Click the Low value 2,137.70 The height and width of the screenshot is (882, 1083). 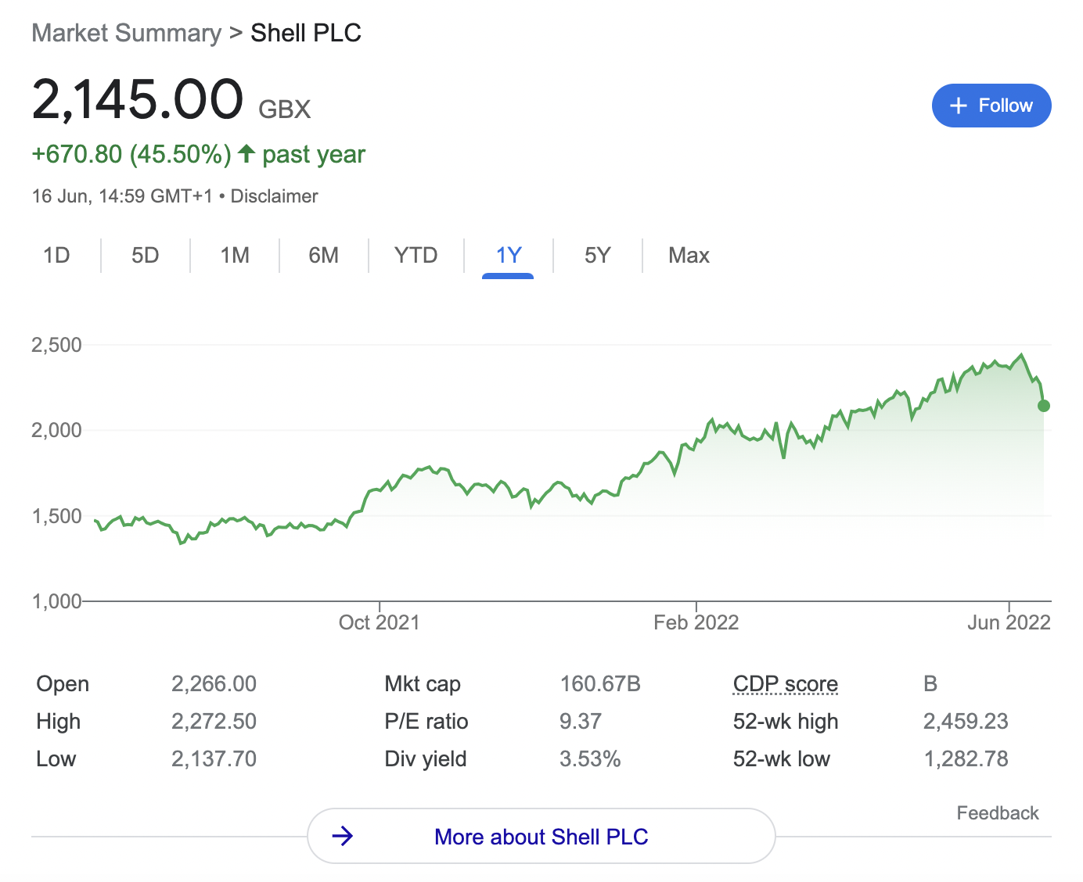point(214,759)
